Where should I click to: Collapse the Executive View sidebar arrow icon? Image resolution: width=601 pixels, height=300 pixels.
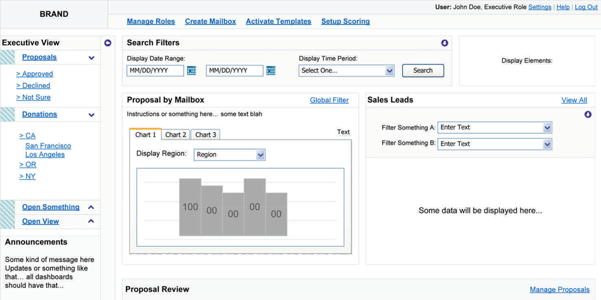pos(108,43)
